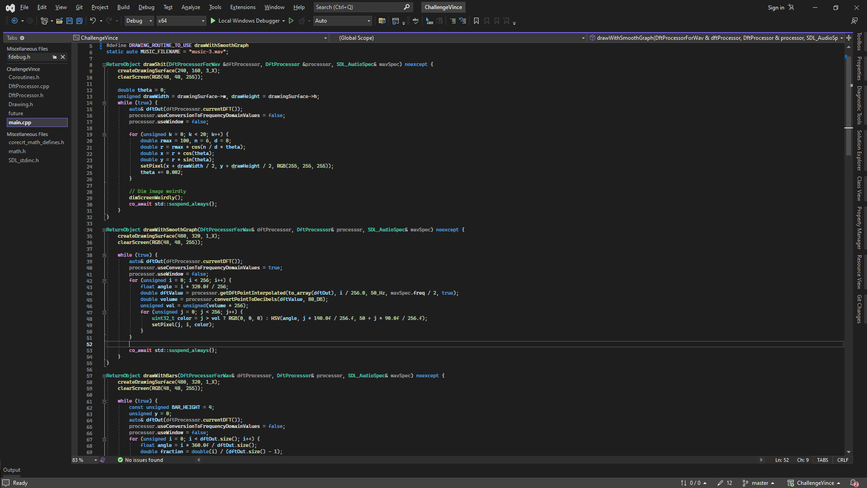Open the Debug configuration dropdown
Viewport: 867px width, 488px height.
coord(139,21)
